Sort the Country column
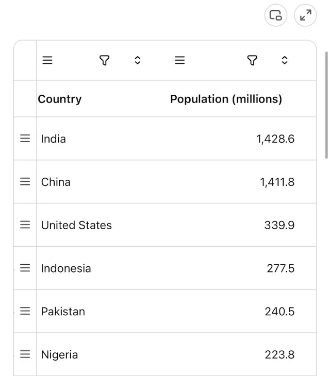The image size is (330, 376). 138,60
